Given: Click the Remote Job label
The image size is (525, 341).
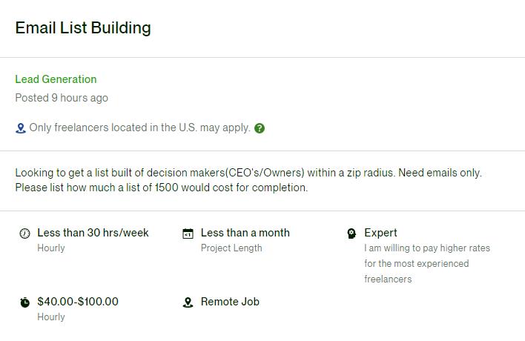Looking at the screenshot, I should tap(230, 302).
